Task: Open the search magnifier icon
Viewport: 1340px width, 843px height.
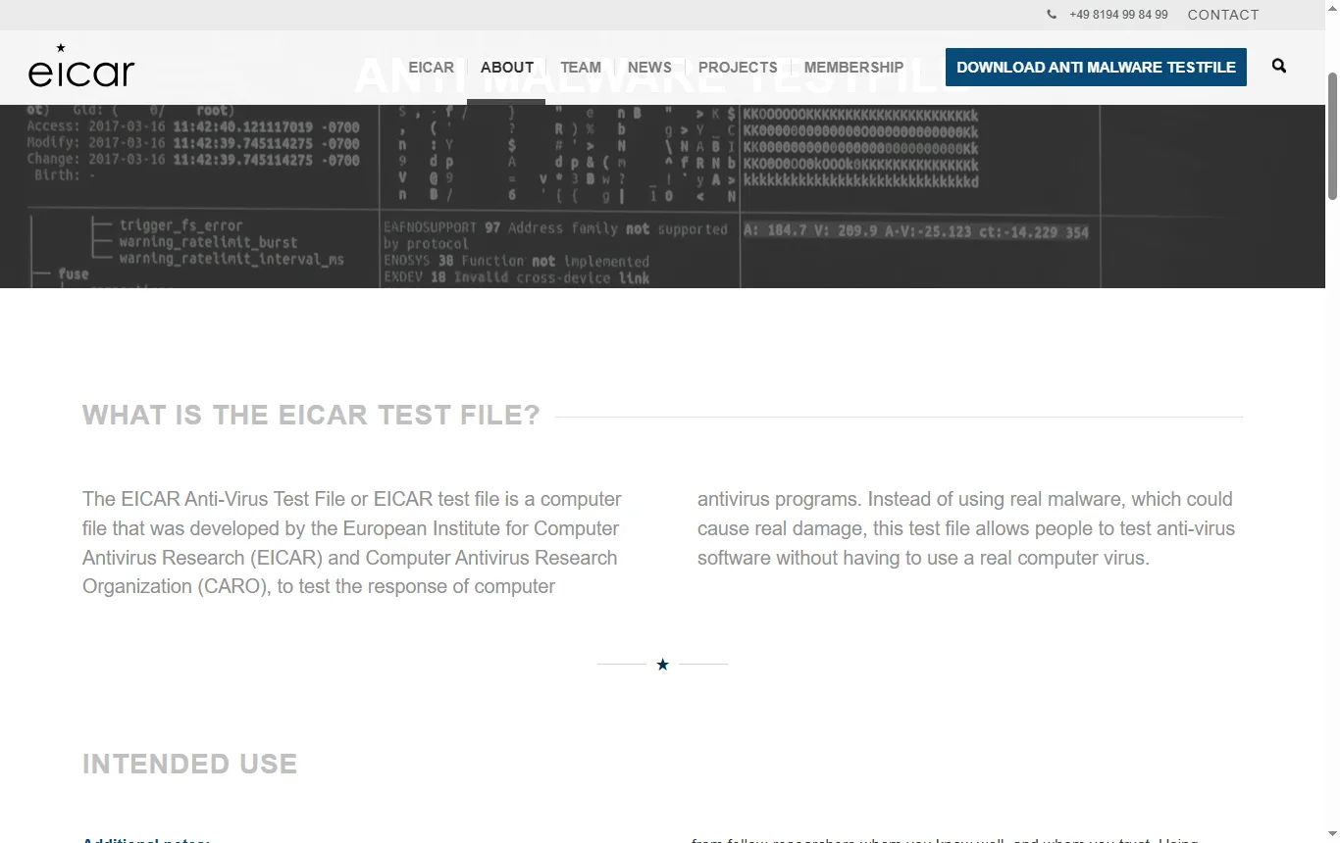Action: [1279, 66]
